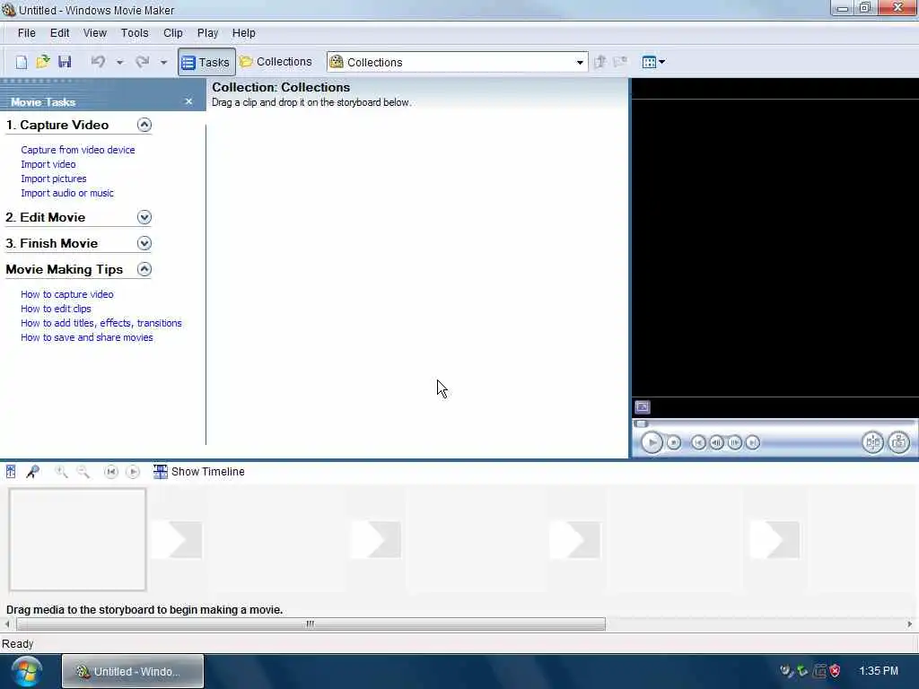The height and width of the screenshot is (689, 919).
Task: Narrate timeline with the microphone icon
Action: (x=33, y=472)
